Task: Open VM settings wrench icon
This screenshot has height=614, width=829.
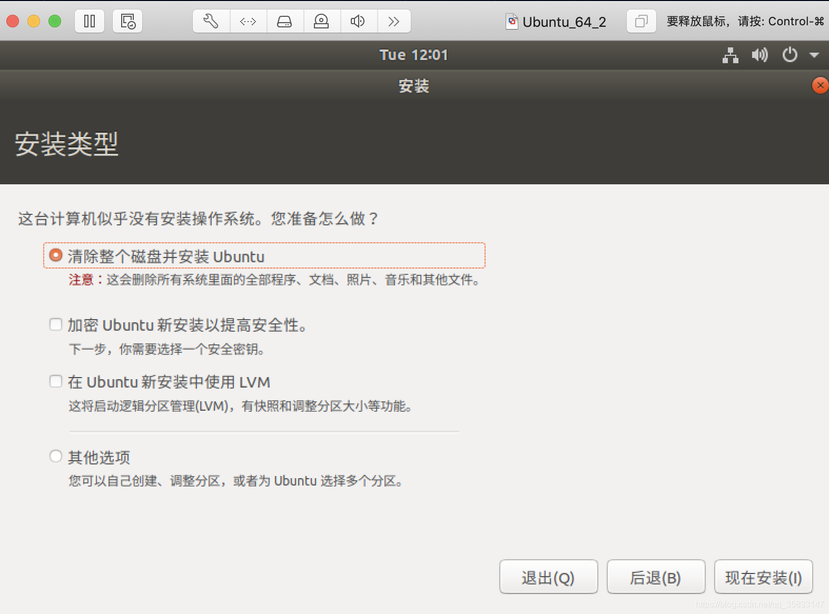Action: (211, 21)
